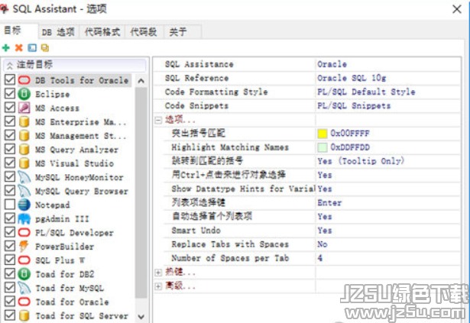Click the target list vertical scrollbar track

(x=141, y=192)
